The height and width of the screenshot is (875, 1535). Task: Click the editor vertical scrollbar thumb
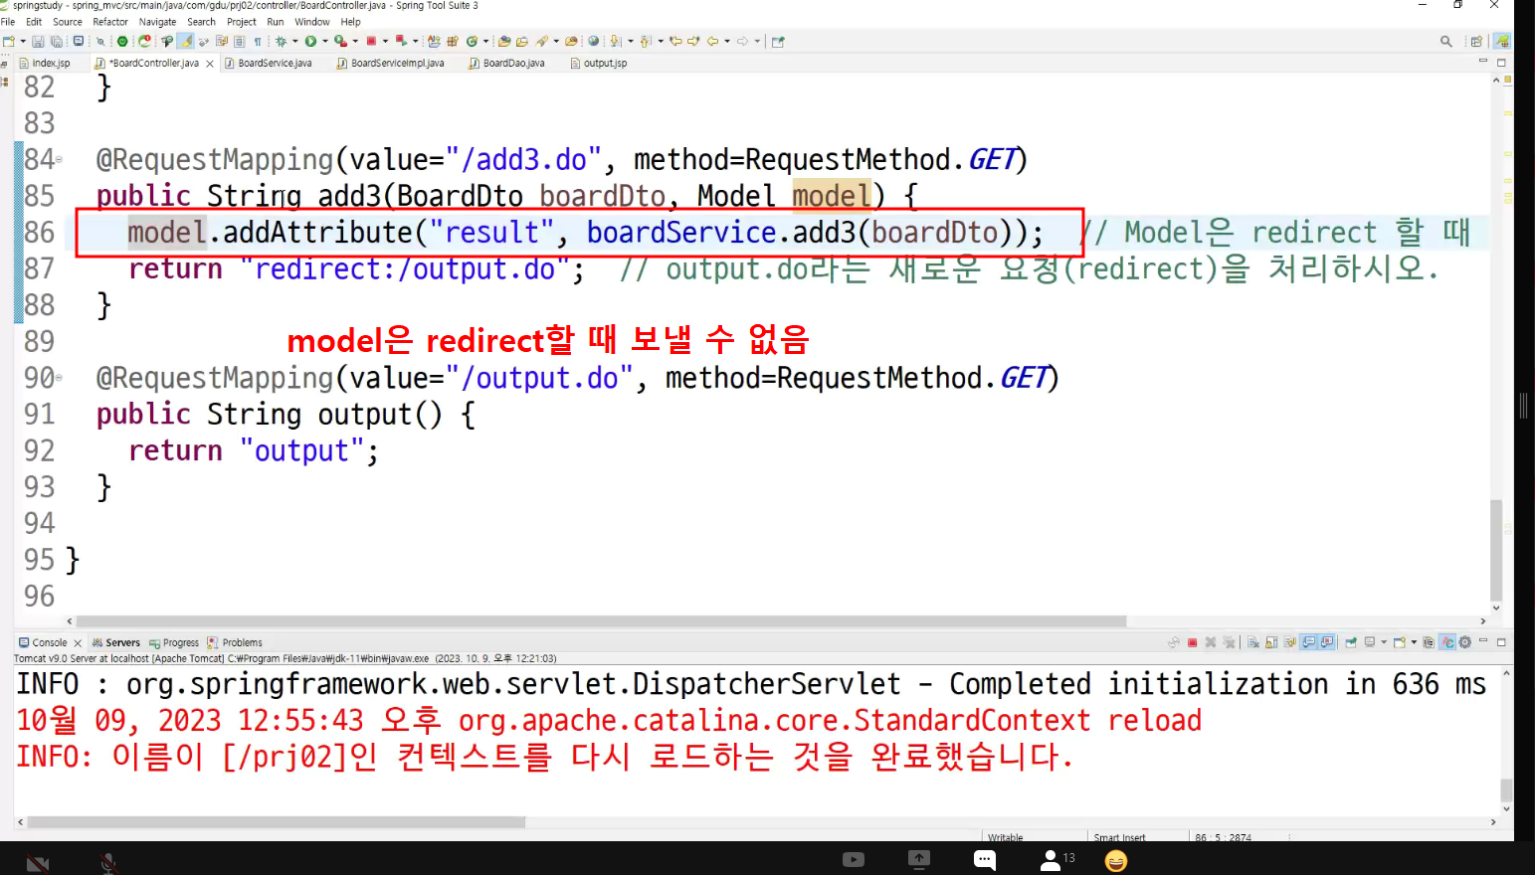[x=1496, y=549]
